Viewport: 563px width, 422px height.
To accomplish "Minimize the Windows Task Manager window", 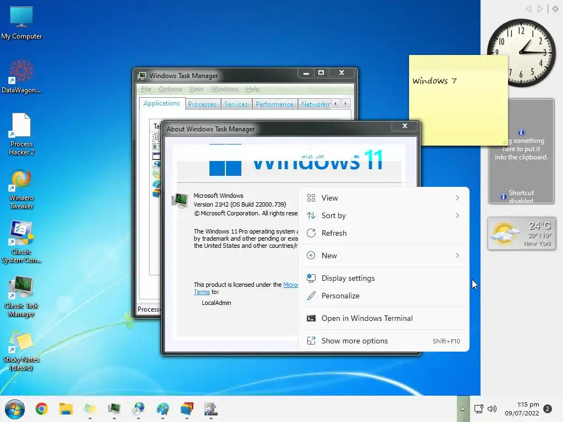I will 306,73.
